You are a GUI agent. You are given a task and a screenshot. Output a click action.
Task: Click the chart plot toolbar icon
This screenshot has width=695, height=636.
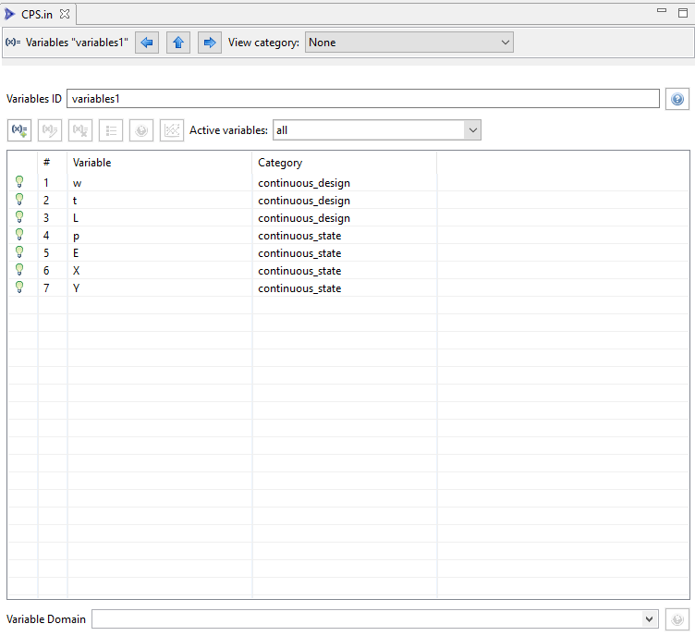point(172,130)
